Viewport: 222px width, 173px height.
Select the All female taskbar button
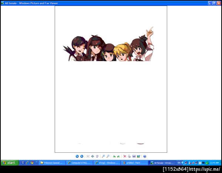coord(162,163)
